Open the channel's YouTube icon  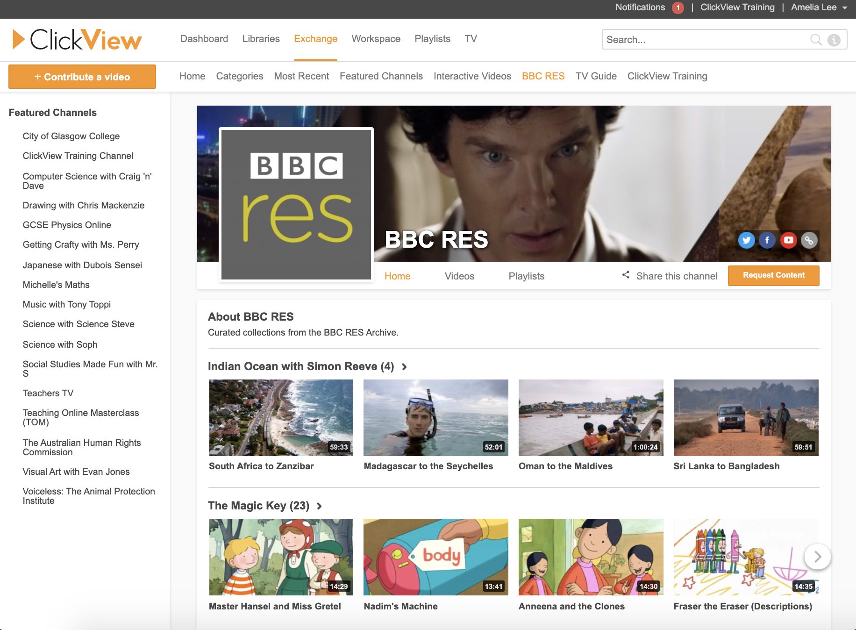pos(788,240)
